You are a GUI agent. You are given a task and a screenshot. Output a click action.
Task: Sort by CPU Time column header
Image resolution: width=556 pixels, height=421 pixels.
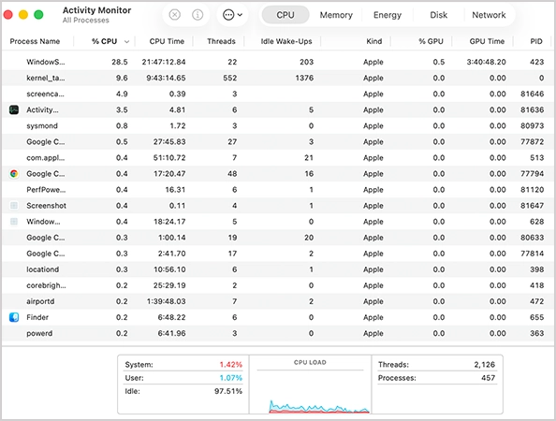point(167,41)
